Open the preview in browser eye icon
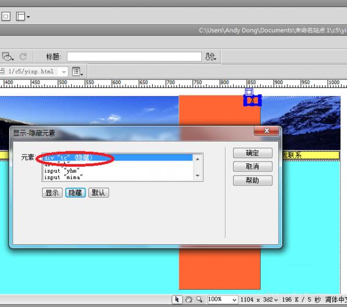The width and height of the screenshot is (347, 307). tap(8, 56)
